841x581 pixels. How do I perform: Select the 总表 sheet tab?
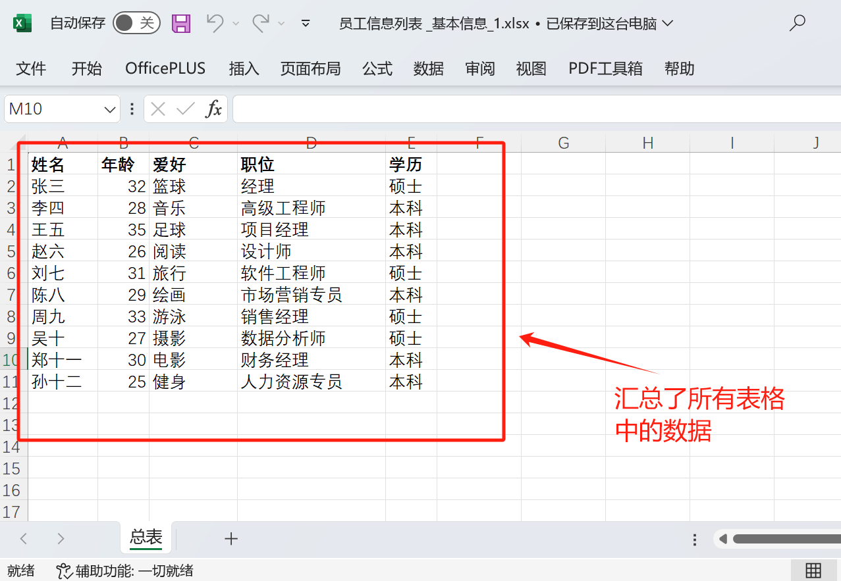(146, 538)
